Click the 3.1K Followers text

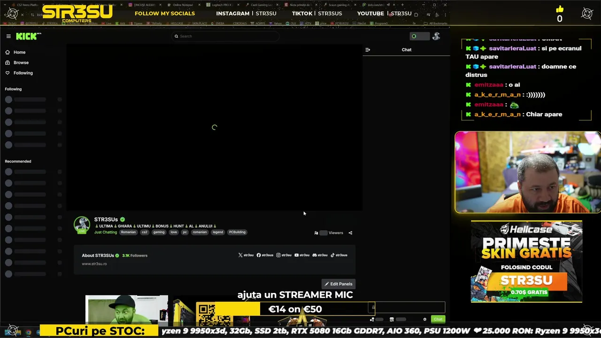click(135, 255)
